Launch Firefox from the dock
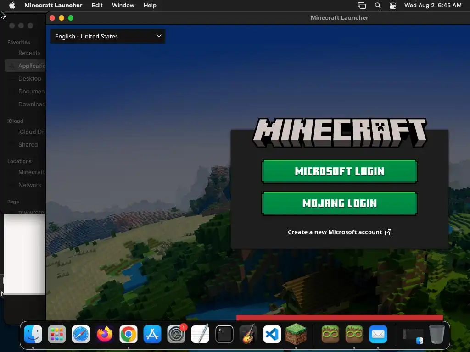 click(105, 334)
